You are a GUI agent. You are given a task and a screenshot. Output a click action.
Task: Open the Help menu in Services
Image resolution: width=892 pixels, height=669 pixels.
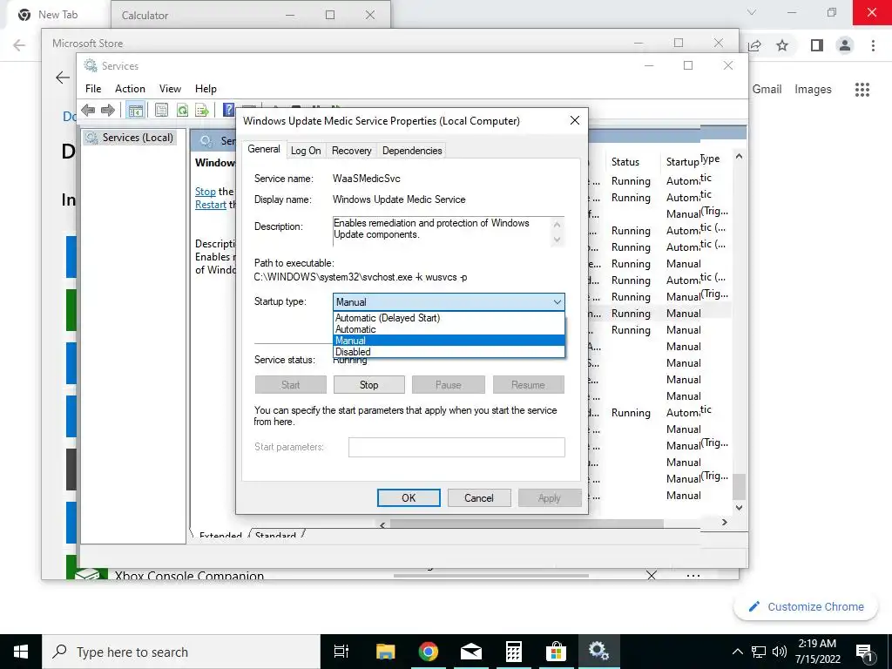pyautogui.click(x=206, y=89)
